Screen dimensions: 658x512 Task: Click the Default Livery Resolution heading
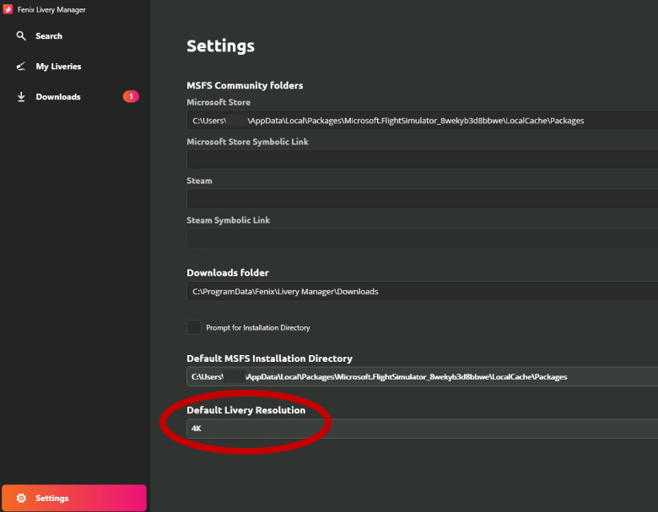pyautogui.click(x=246, y=411)
